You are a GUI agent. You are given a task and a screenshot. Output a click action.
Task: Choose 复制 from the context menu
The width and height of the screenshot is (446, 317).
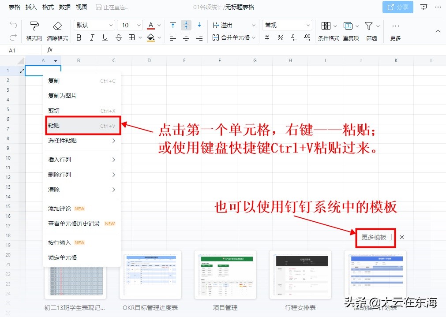pyautogui.click(x=82, y=81)
